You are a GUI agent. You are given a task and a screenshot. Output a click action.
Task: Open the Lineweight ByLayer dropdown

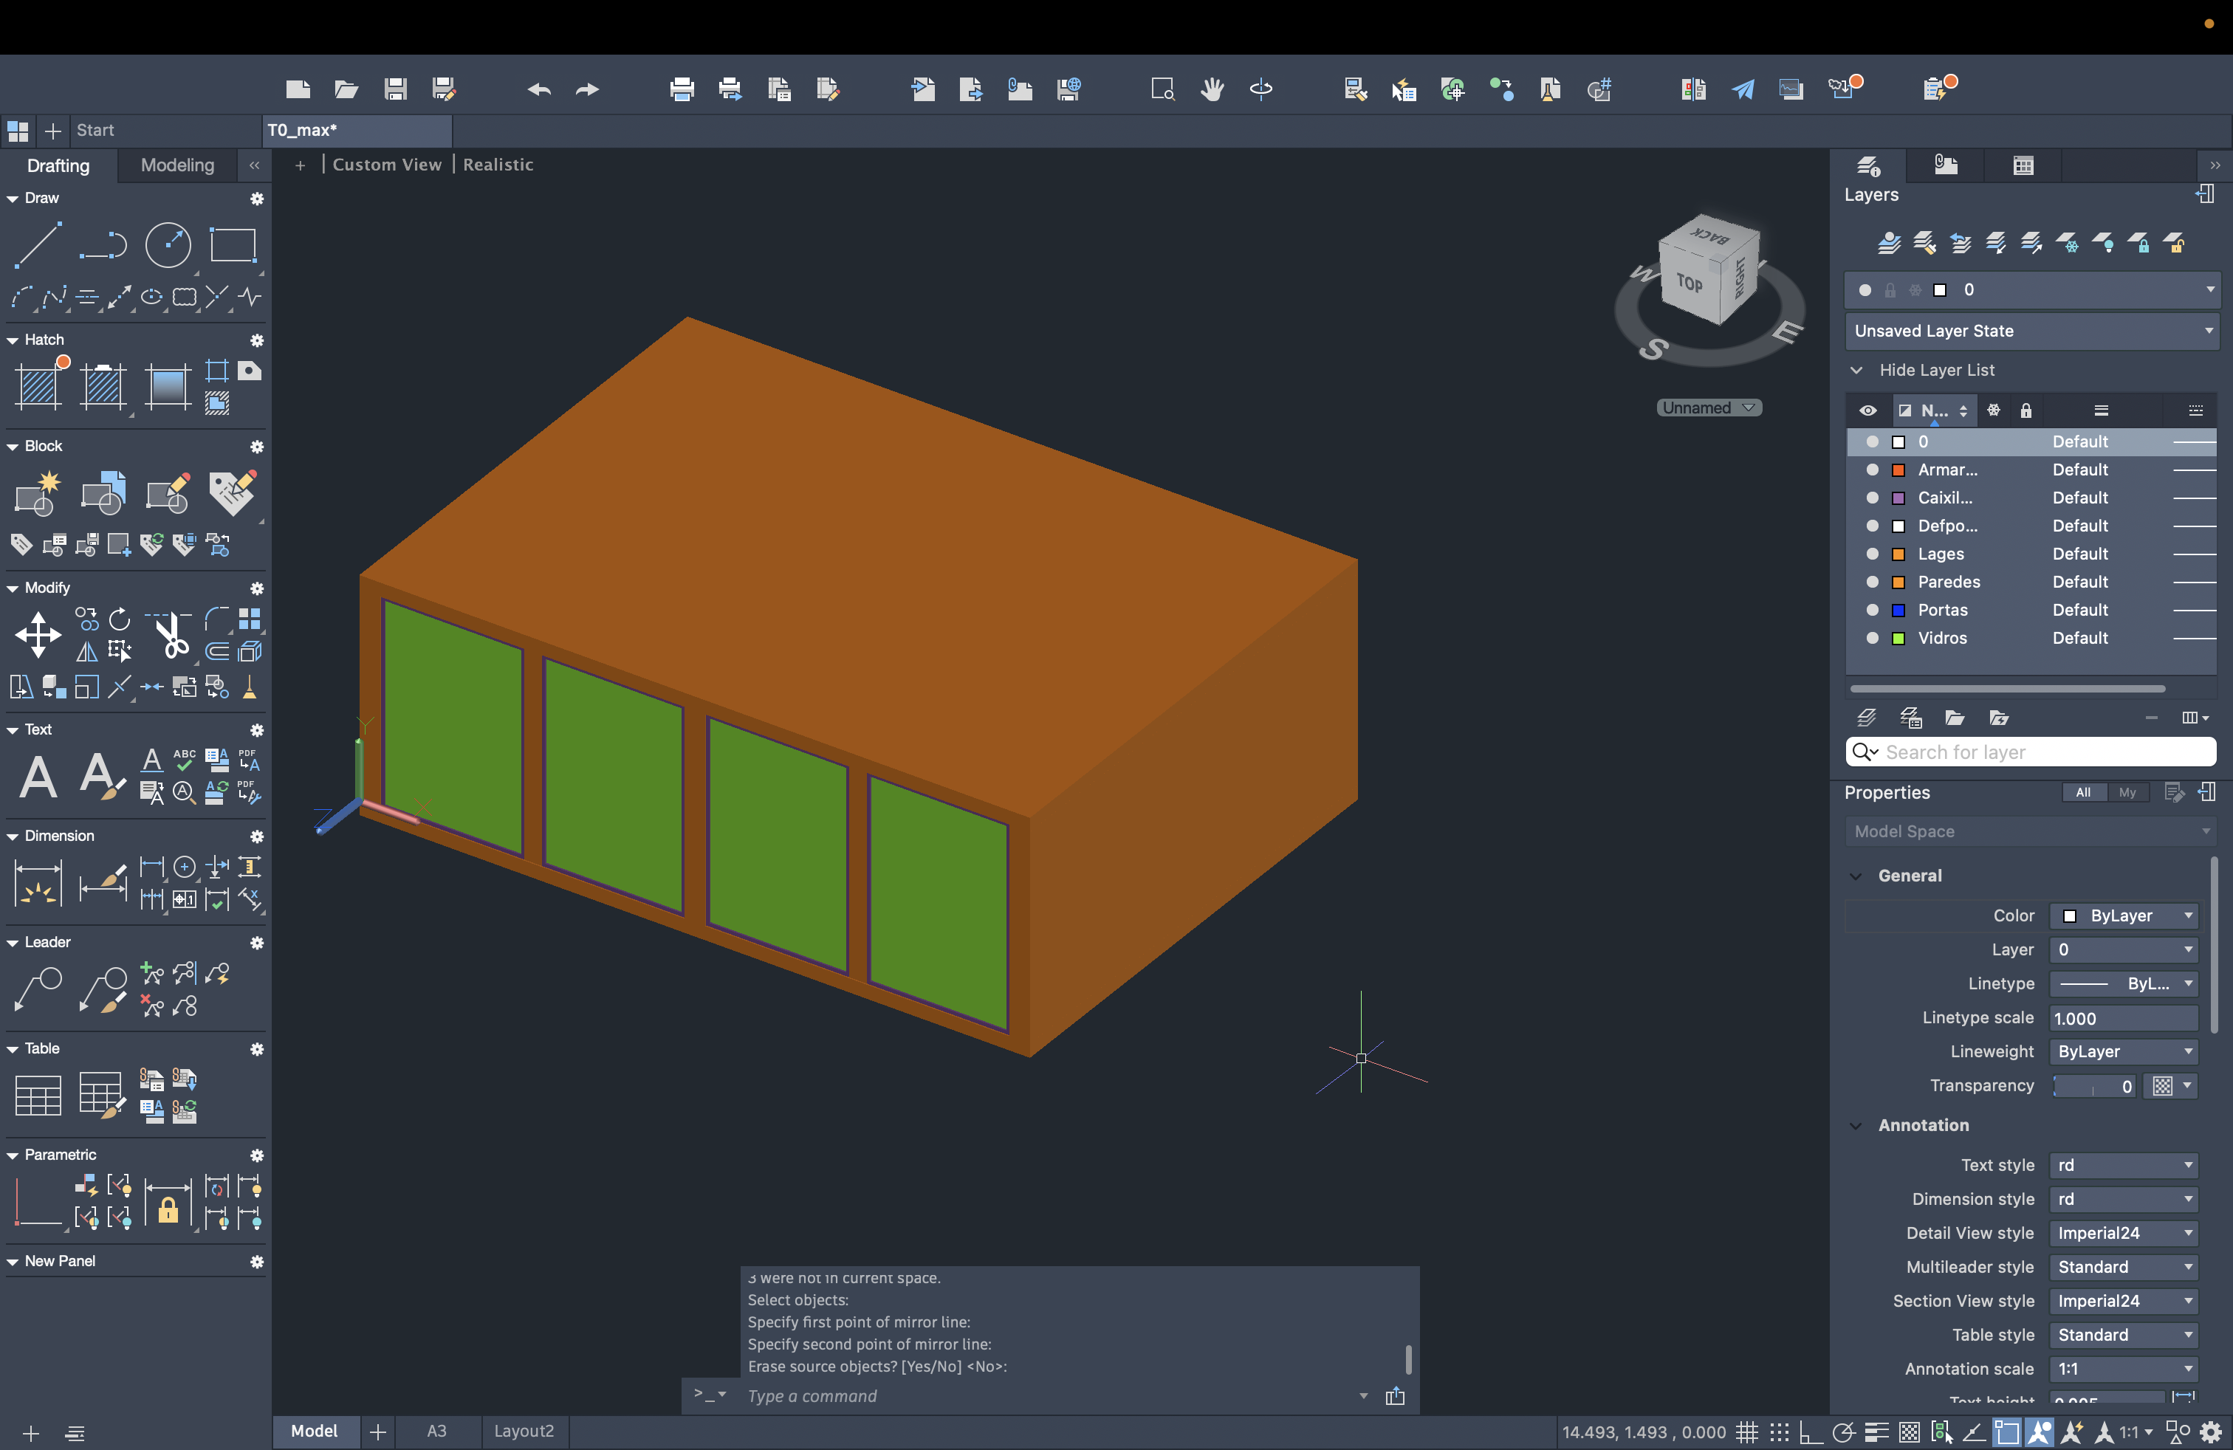pyautogui.click(x=2123, y=1051)
